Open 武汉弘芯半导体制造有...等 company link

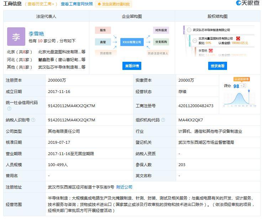pyautogui.click(x=62, y=67)
